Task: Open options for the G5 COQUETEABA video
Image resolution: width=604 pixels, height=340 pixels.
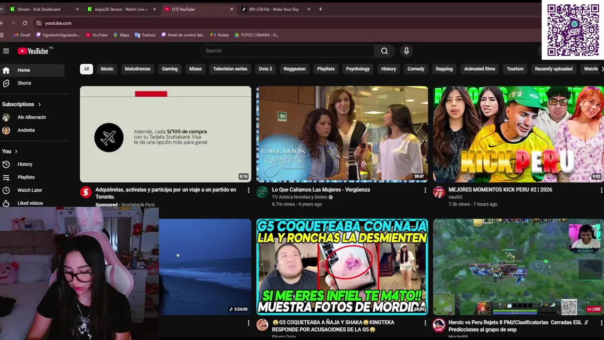Action: (425, 323)
